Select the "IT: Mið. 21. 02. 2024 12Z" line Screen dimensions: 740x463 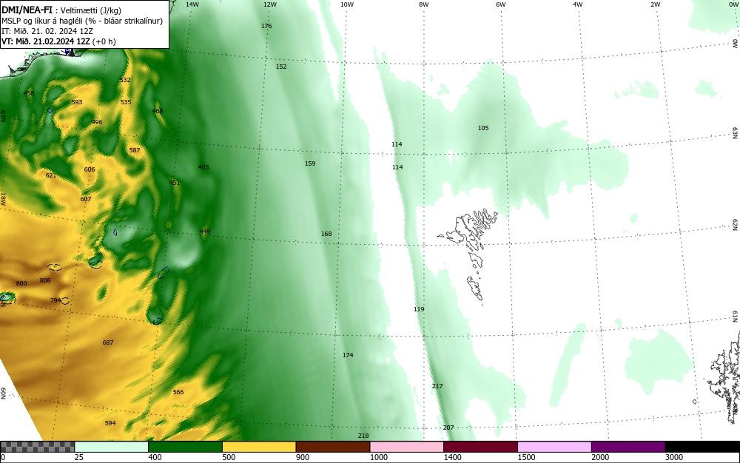47,31
